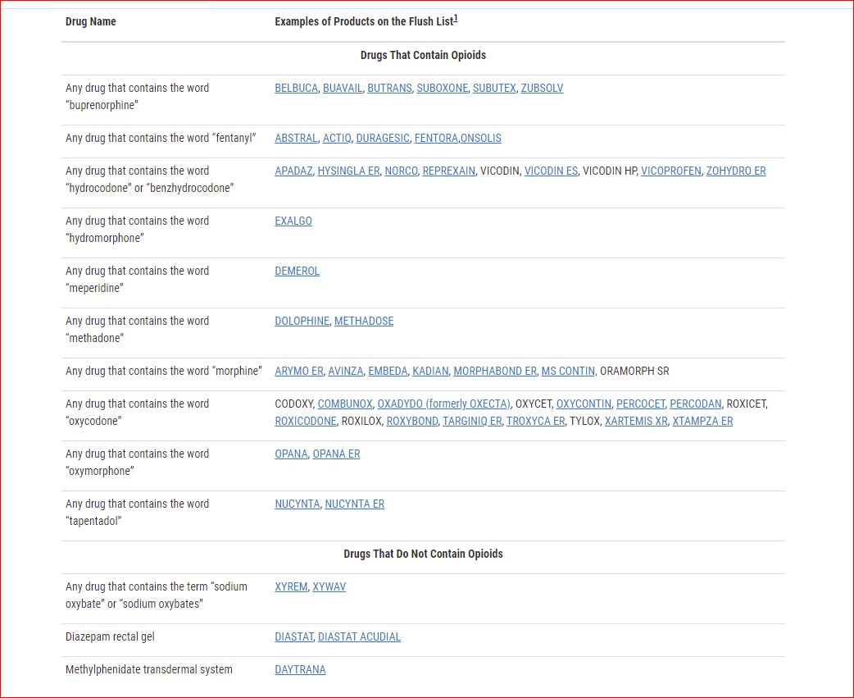Open the OPANA link

tap(292, 454)
